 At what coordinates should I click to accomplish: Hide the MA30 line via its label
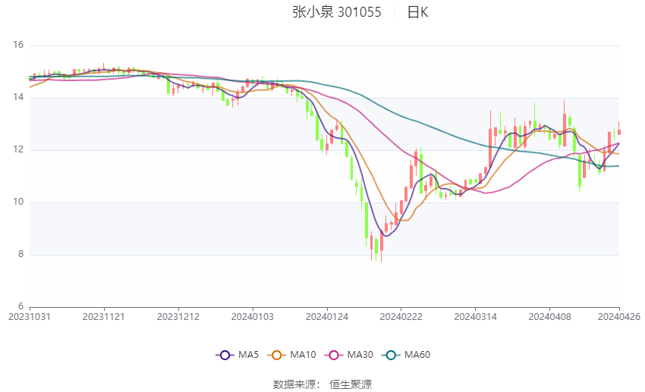click(360, 355)
